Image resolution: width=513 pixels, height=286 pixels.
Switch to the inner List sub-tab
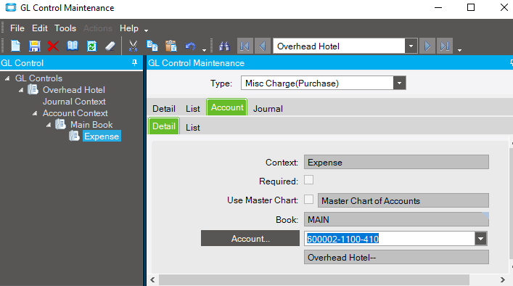(x=193, y=128)
